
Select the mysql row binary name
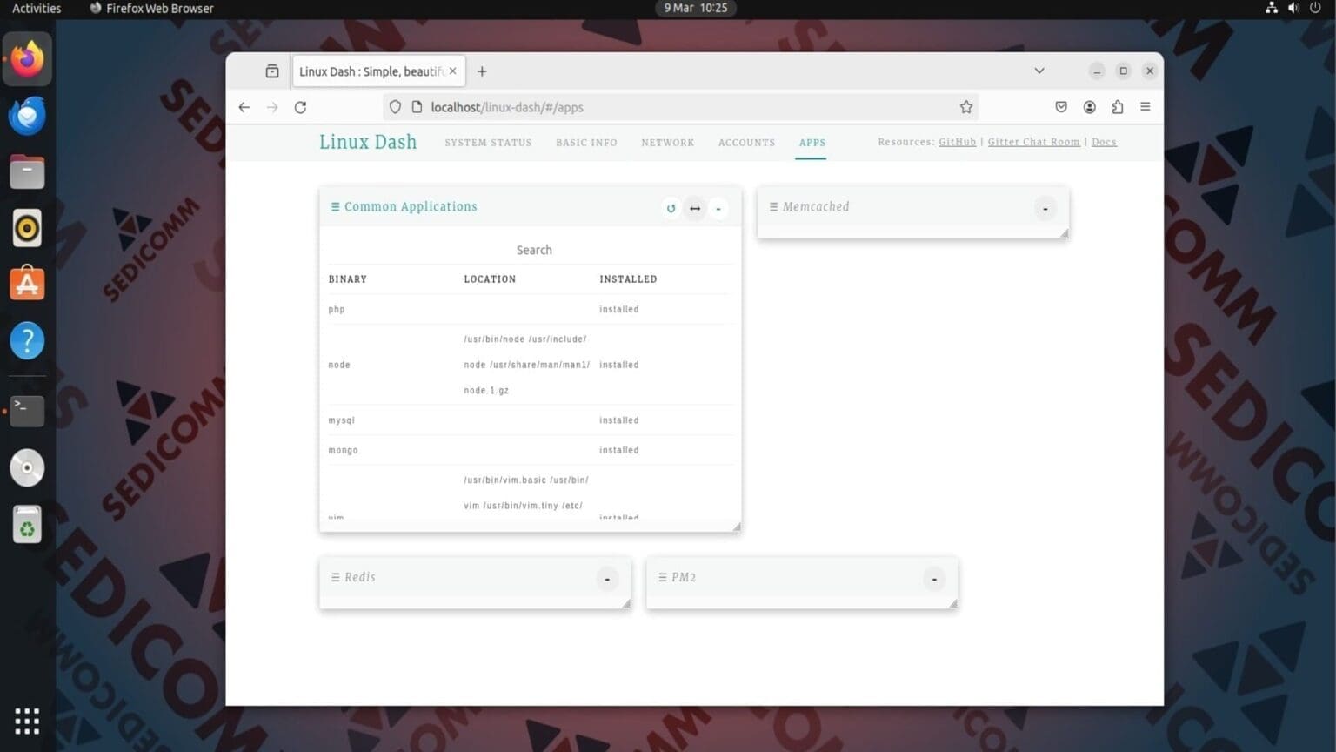pos(342,420)
